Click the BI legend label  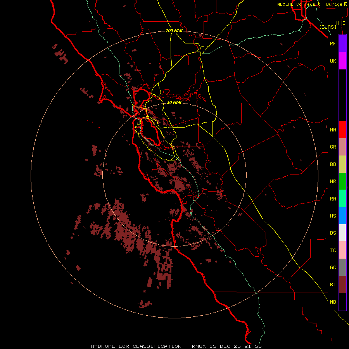[x=333, y=285]
